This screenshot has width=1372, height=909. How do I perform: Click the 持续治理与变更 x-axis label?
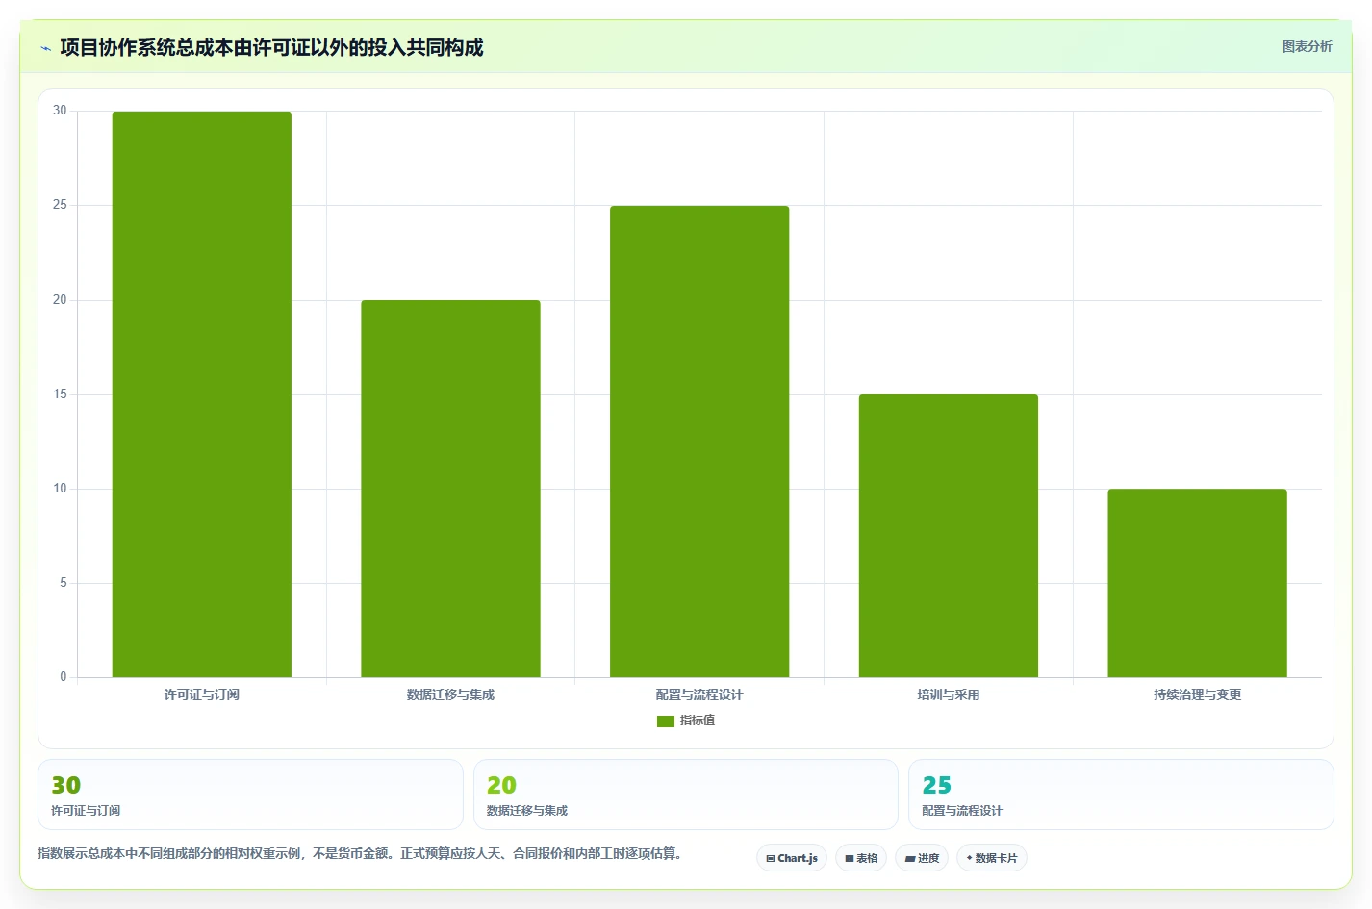1197,694
